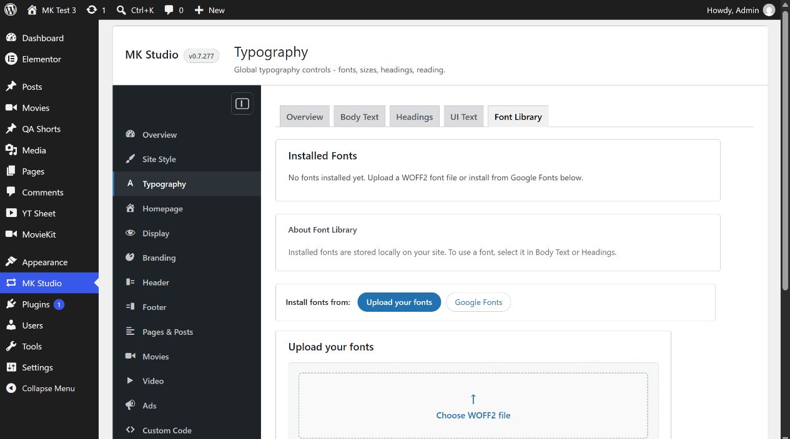Open the MovieKit menu item
The width and height of the screenshot is (790, 439).
[x=49, y=234]
